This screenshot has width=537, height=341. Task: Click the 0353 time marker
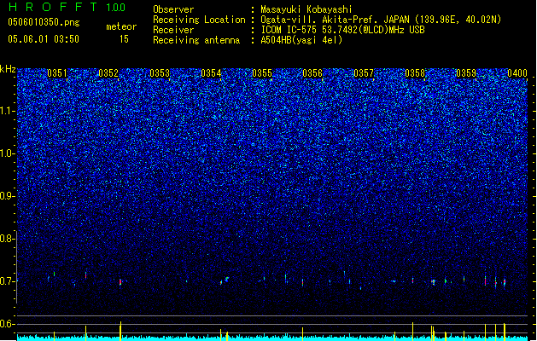coord(160,73)
